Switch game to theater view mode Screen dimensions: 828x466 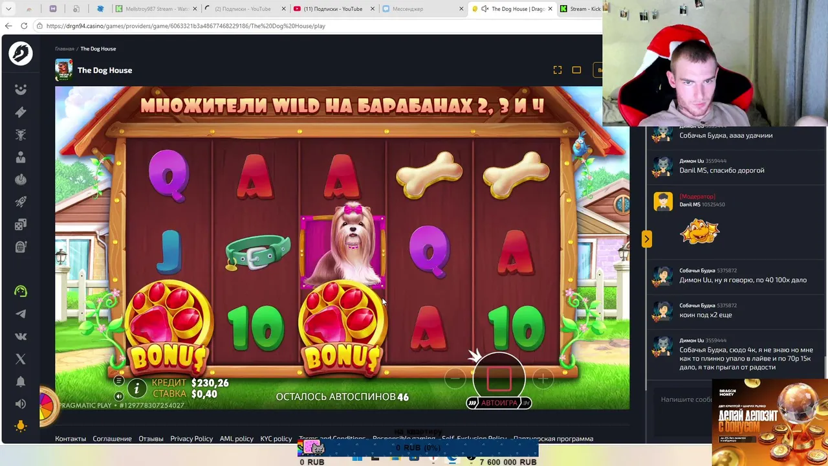point(576,70)
